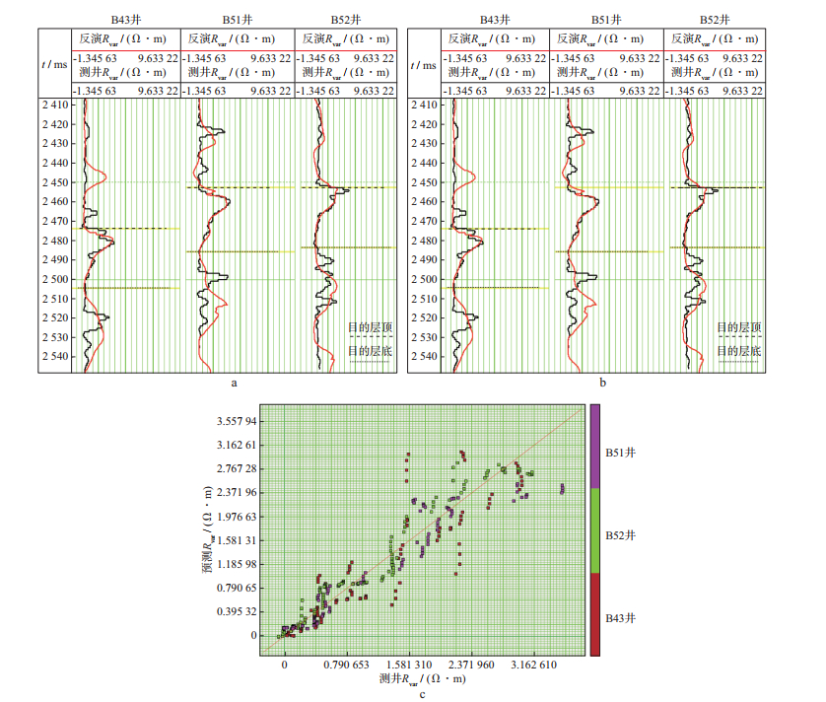Click the 目的层底 legend entry in panel b

pos(739,351)
